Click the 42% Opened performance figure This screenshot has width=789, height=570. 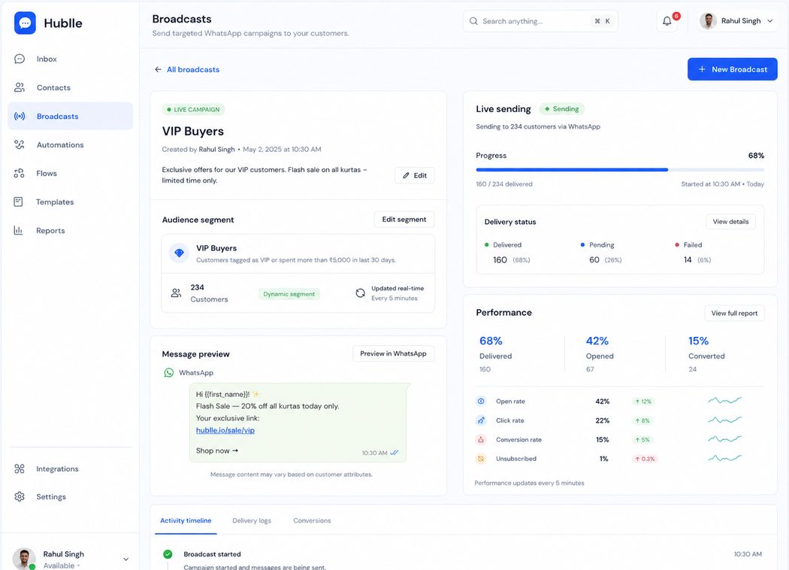point(597,341)
